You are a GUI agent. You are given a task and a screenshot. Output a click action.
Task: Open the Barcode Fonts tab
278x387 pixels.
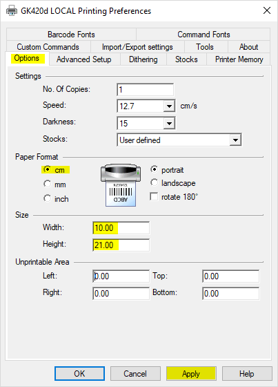(x=71, y=35)
